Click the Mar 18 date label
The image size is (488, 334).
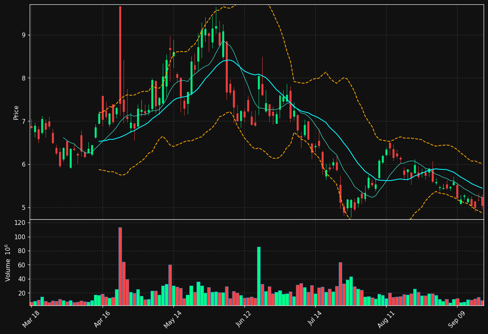[31, 319]
